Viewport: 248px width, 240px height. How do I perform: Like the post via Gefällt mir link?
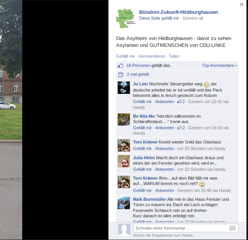pos(125,56)
